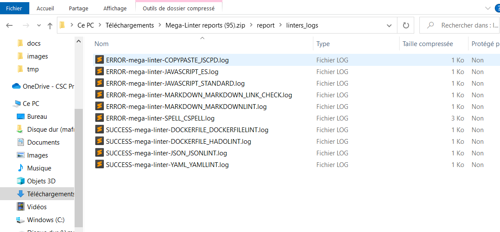Open the Outils de dossier compressé tab
This screenshot has width=500, height=232.
pyautogui.click(x=178, y=8)
